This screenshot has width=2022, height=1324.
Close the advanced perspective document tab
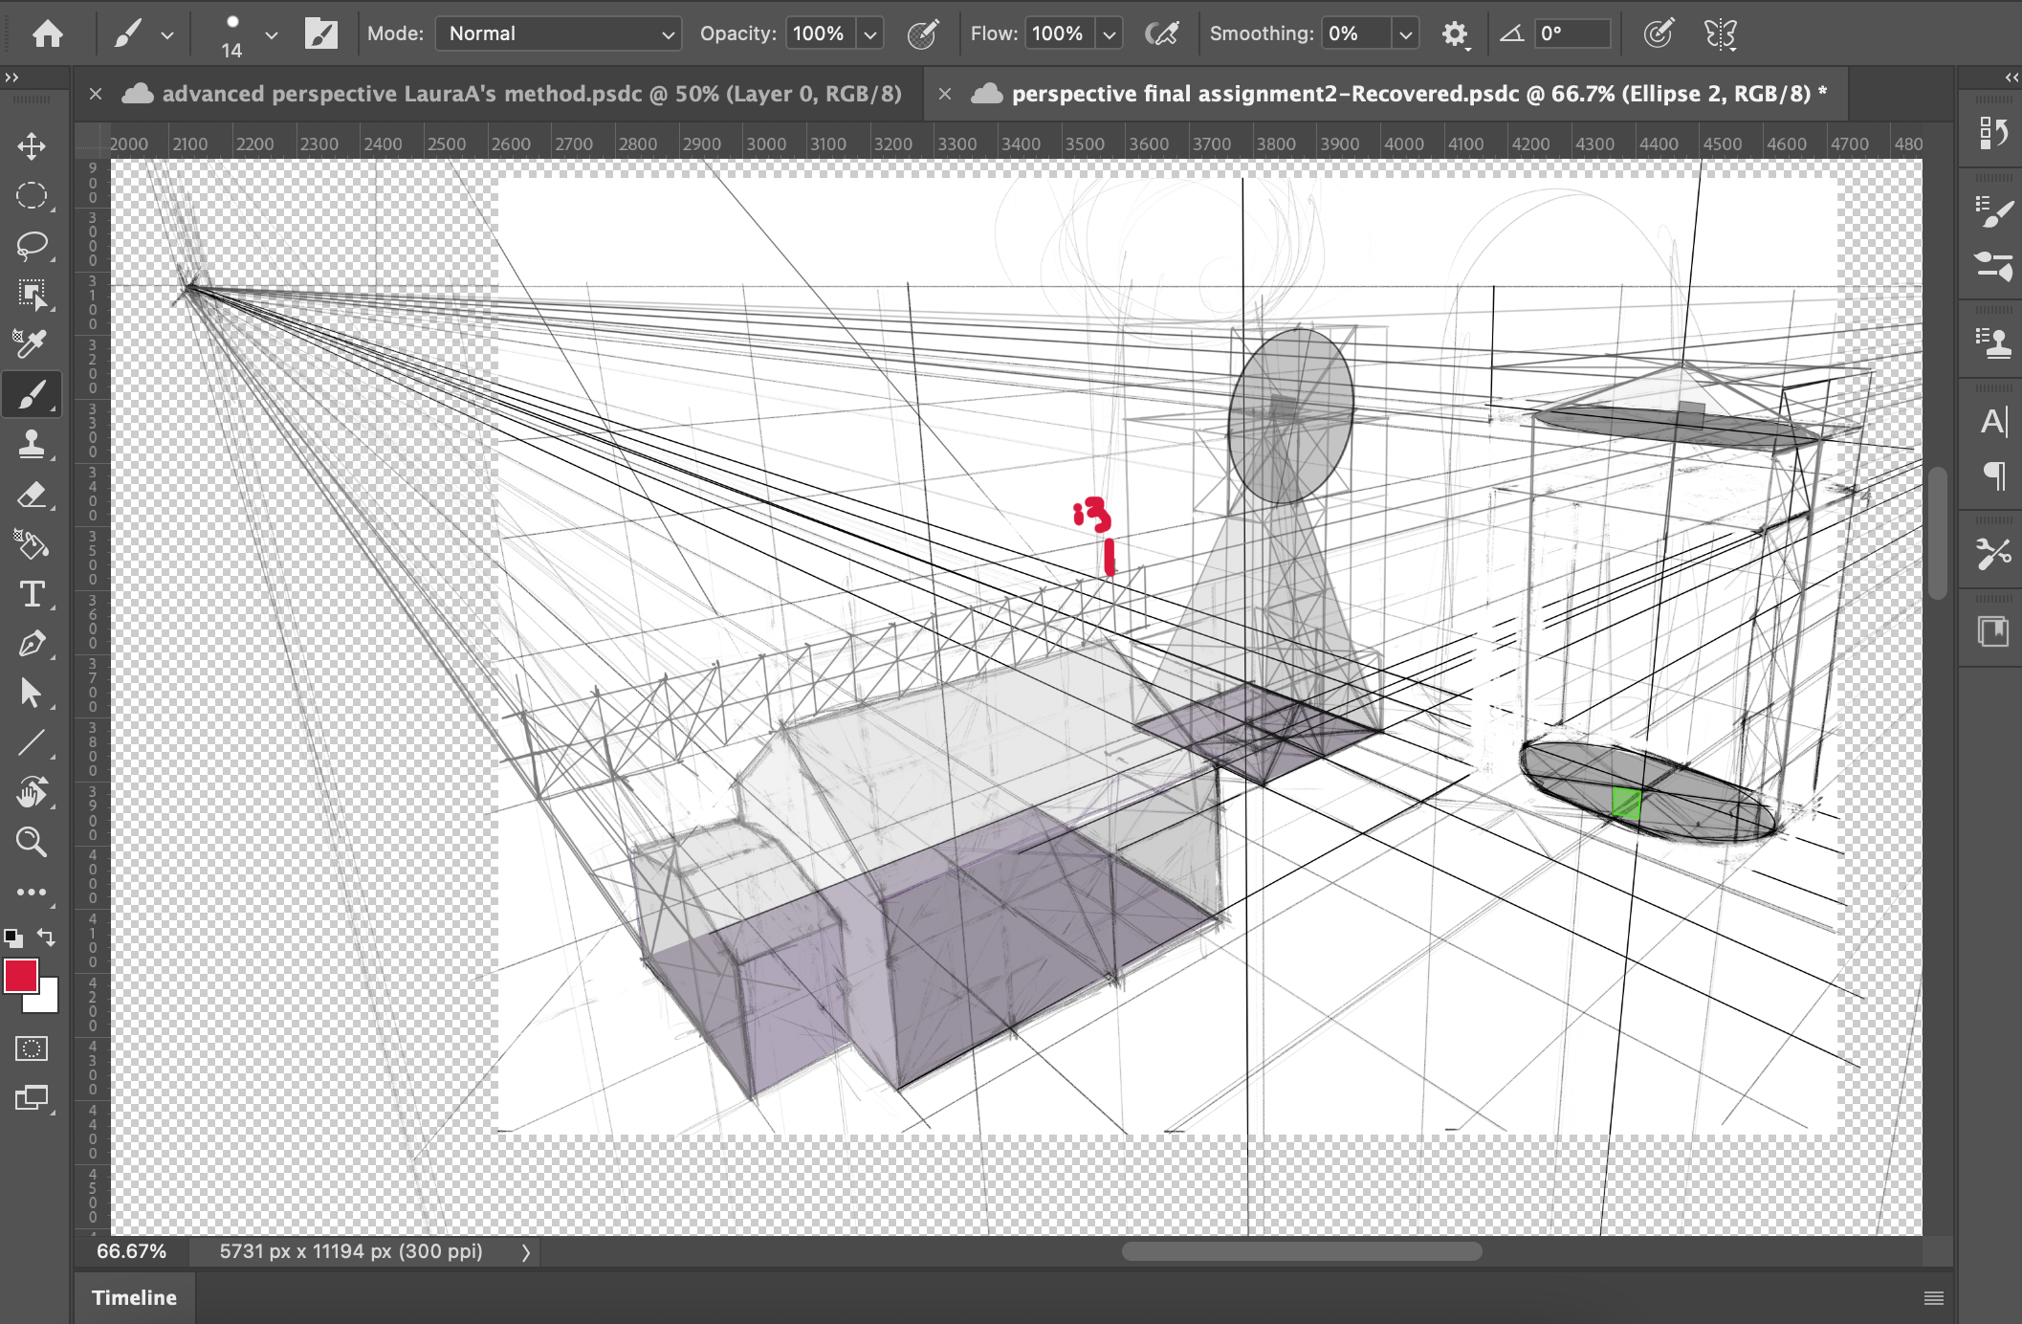tap(96, 94)
